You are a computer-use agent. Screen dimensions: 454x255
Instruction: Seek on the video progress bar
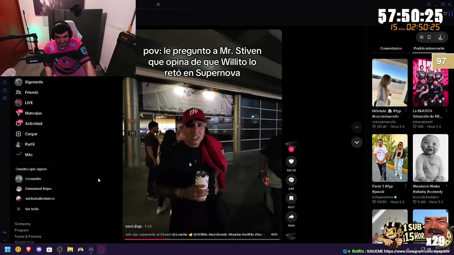pos(202,239)
